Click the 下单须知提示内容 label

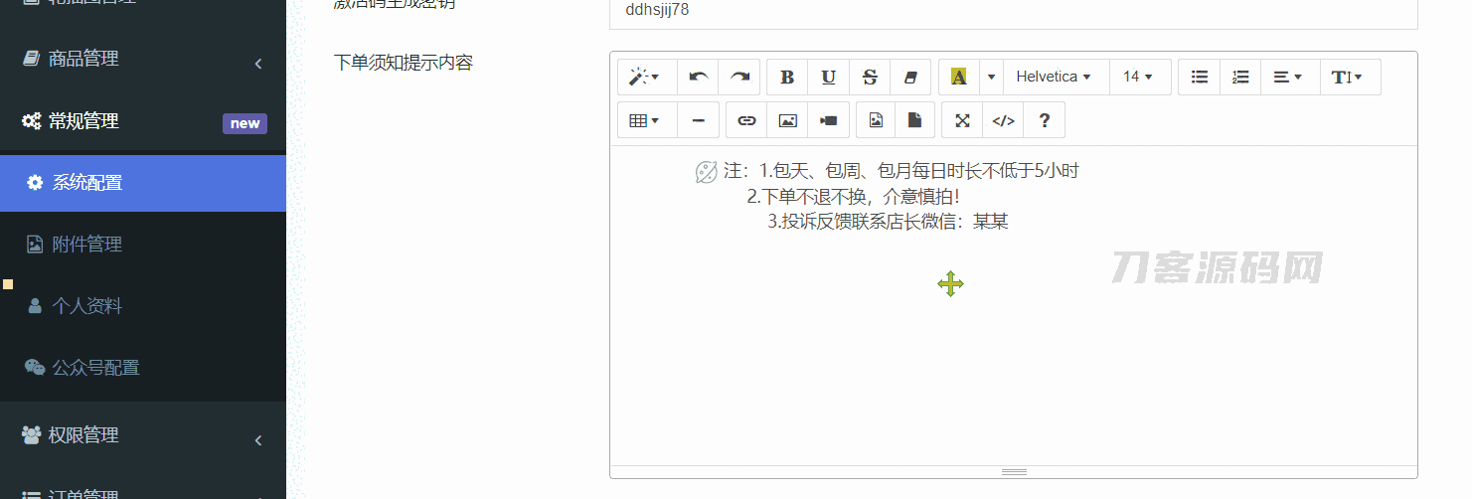(404, 63)
